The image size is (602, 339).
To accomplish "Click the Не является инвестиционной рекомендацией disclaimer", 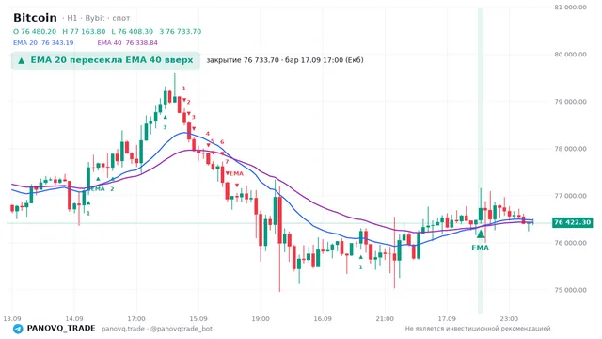I will click(x=478, y=329).
